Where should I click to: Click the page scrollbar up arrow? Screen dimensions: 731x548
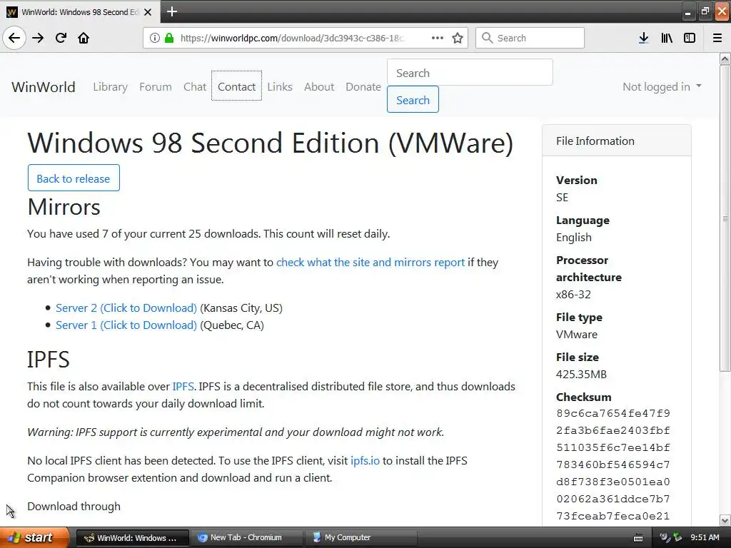(725, 59)
